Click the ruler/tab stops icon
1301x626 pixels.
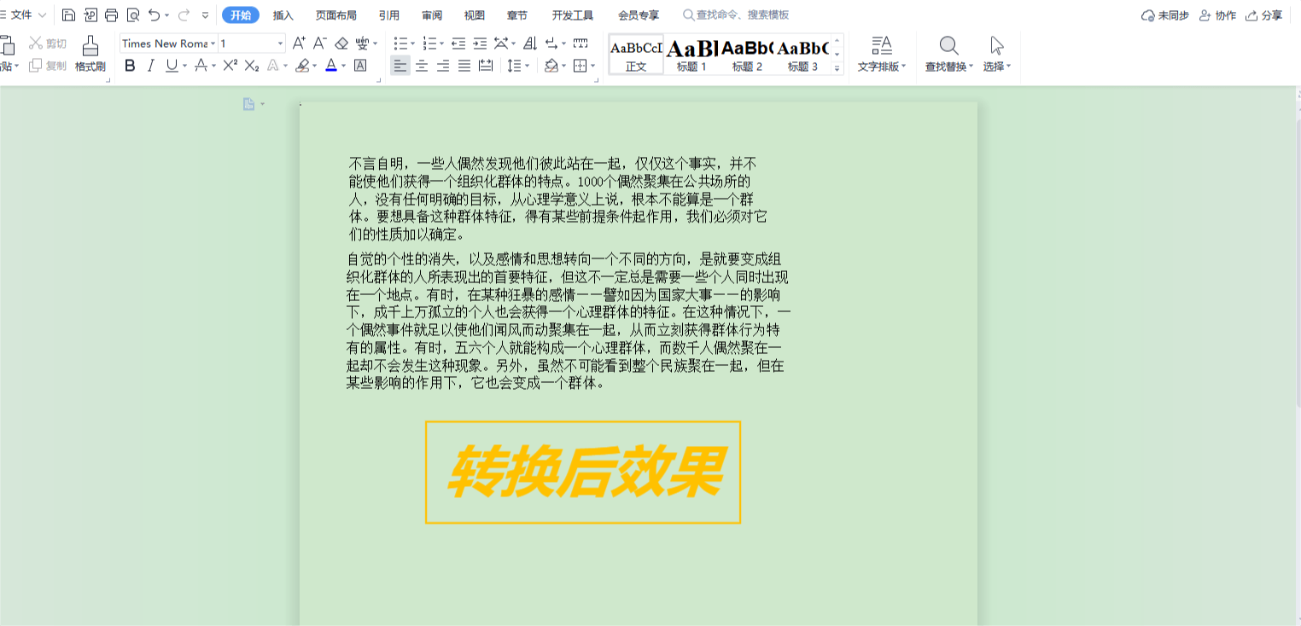580,43
